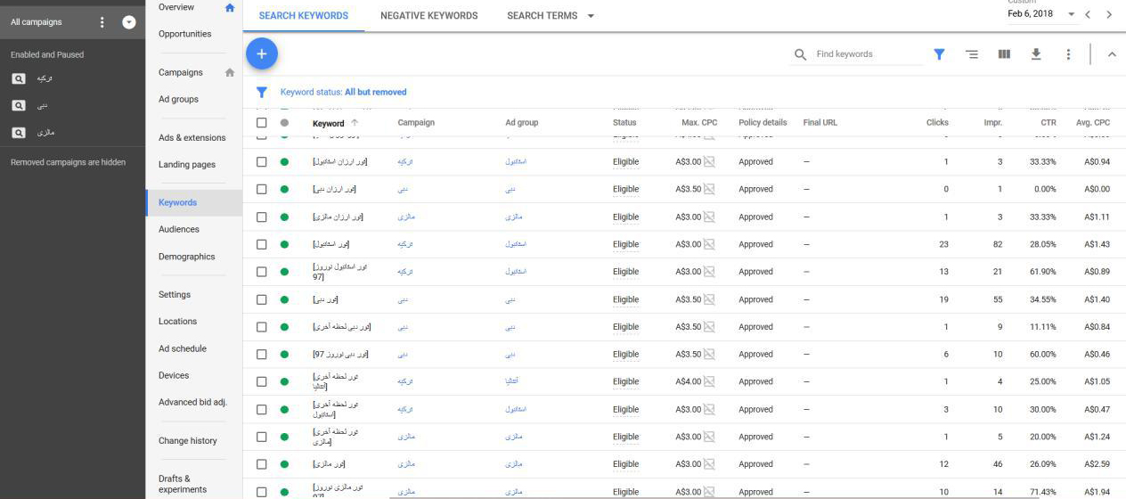1126x499 pixels.
Task: Sort by the arrow next to the Keyword header
Action: (355, 123)
